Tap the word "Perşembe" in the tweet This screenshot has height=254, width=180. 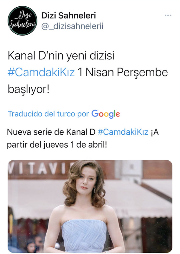tap(142, 73)
